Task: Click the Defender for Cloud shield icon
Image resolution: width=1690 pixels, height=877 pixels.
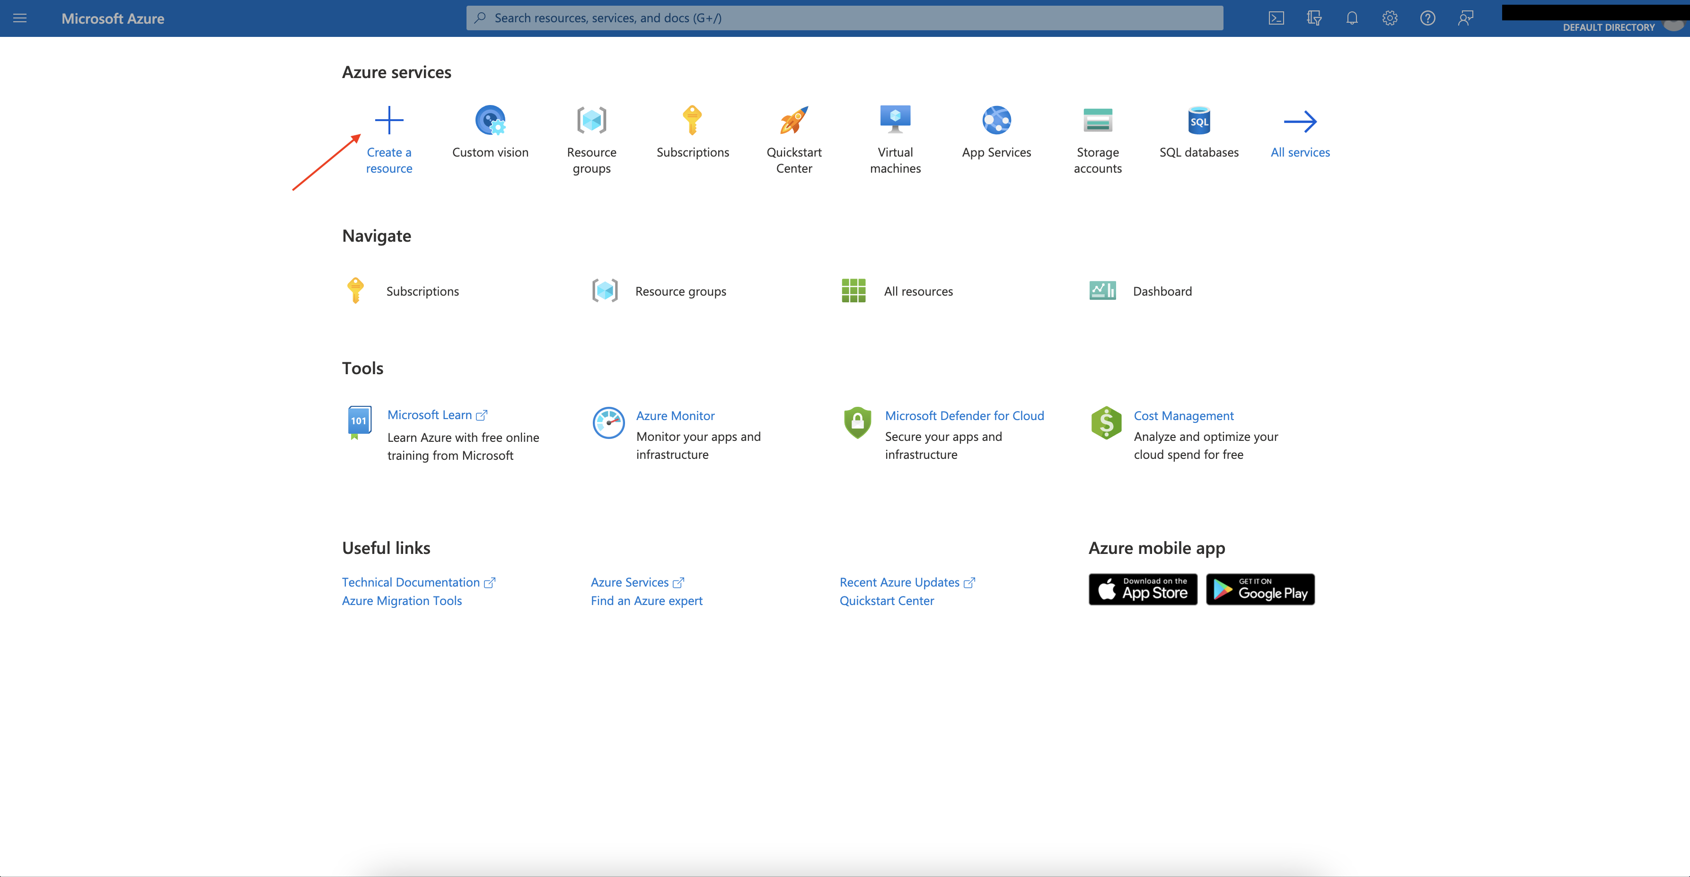Action: coord(857,422)
